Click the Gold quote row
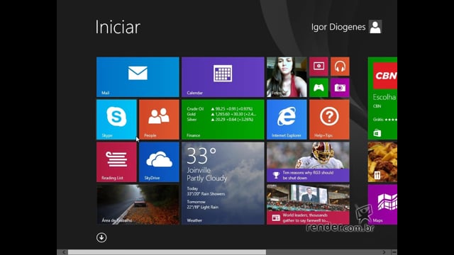This screenshot has height=255, width=454. [x=221, y=114]
